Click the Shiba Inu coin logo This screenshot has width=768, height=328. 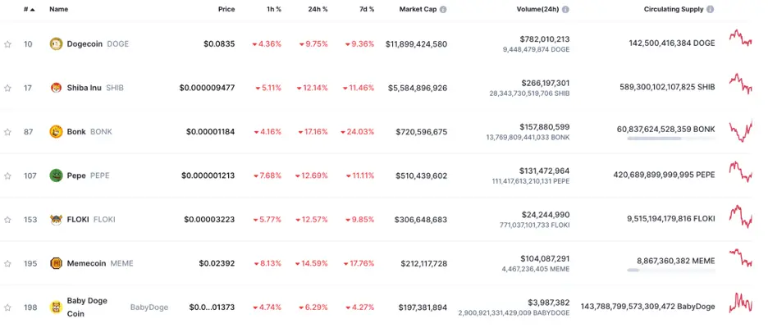point(57,88)
